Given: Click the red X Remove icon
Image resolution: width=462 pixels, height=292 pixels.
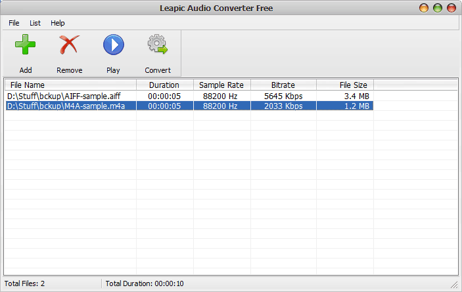Looking at the screenshot, I should click(x=69, y=45).
